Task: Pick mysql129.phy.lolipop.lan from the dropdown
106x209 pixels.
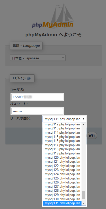Action: point(62,195)
